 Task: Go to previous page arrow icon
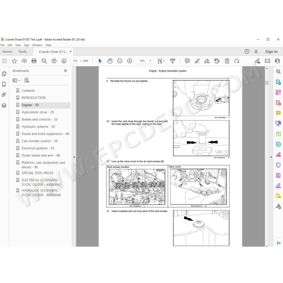[54, 61]
